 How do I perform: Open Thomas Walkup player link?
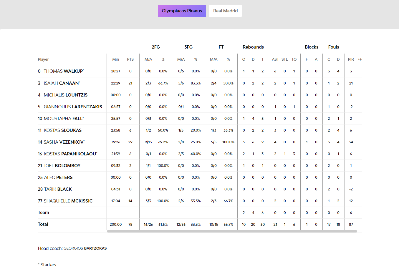pos(63,71)
